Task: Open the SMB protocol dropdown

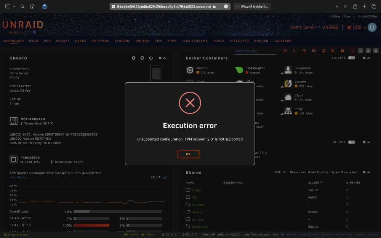Action: coord(280,173)
